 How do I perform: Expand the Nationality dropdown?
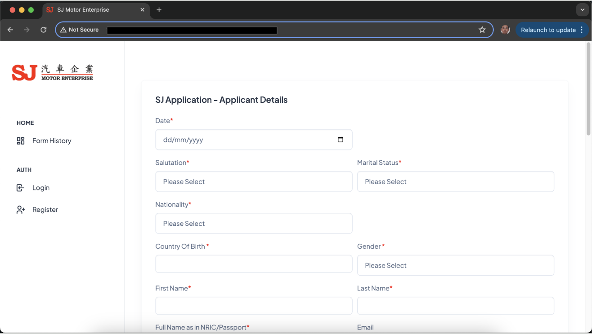coord(254,224)
